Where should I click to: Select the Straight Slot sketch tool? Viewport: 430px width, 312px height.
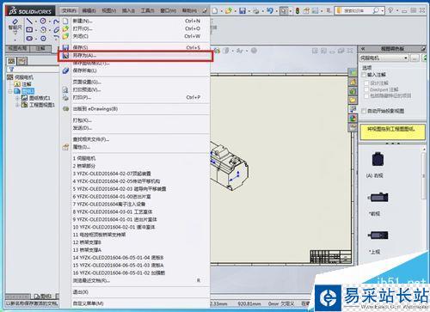tap(29, 38)
